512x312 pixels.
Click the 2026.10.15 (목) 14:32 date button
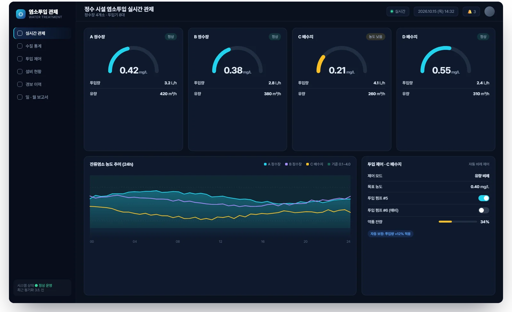(x=436, y=11)
